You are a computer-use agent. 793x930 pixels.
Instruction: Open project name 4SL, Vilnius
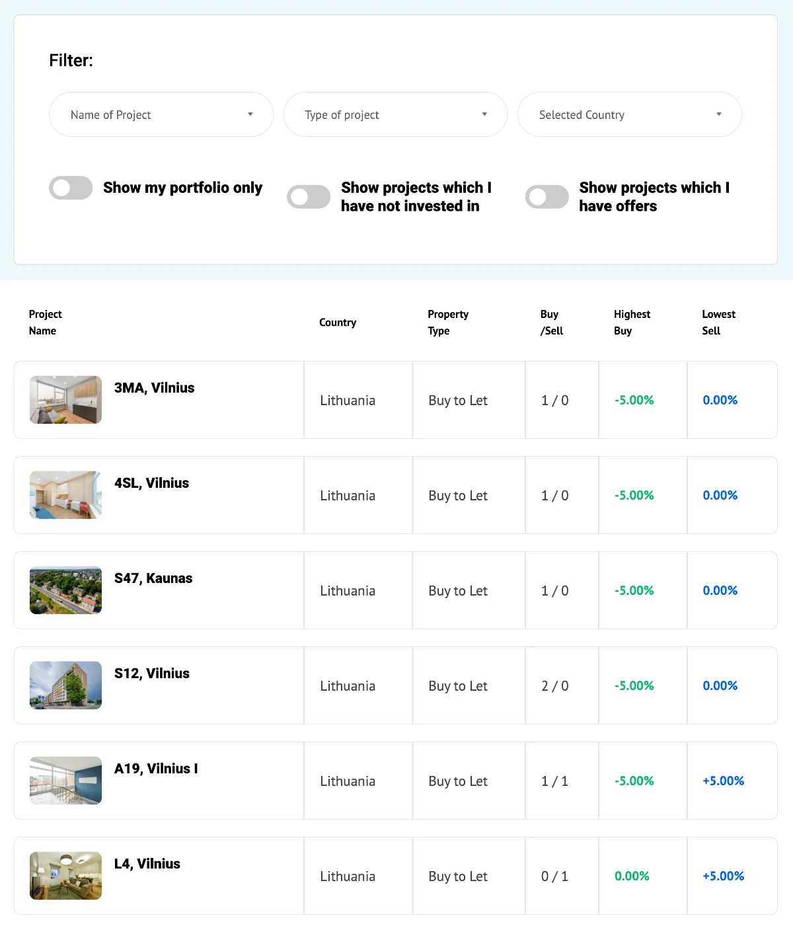(152, 483)
